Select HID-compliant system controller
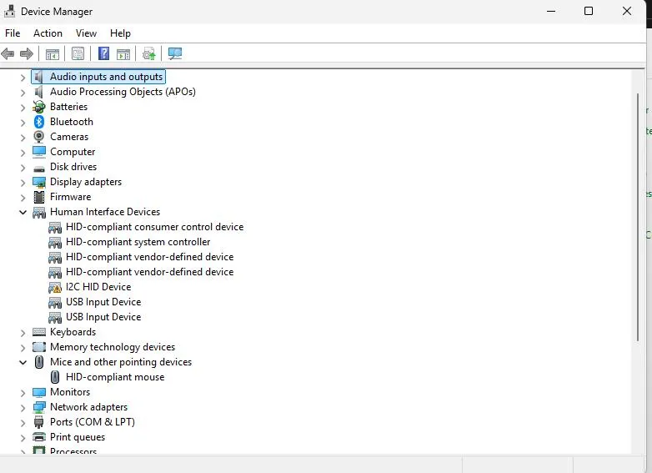The image size is (652, 473). [x=138, y=242]
